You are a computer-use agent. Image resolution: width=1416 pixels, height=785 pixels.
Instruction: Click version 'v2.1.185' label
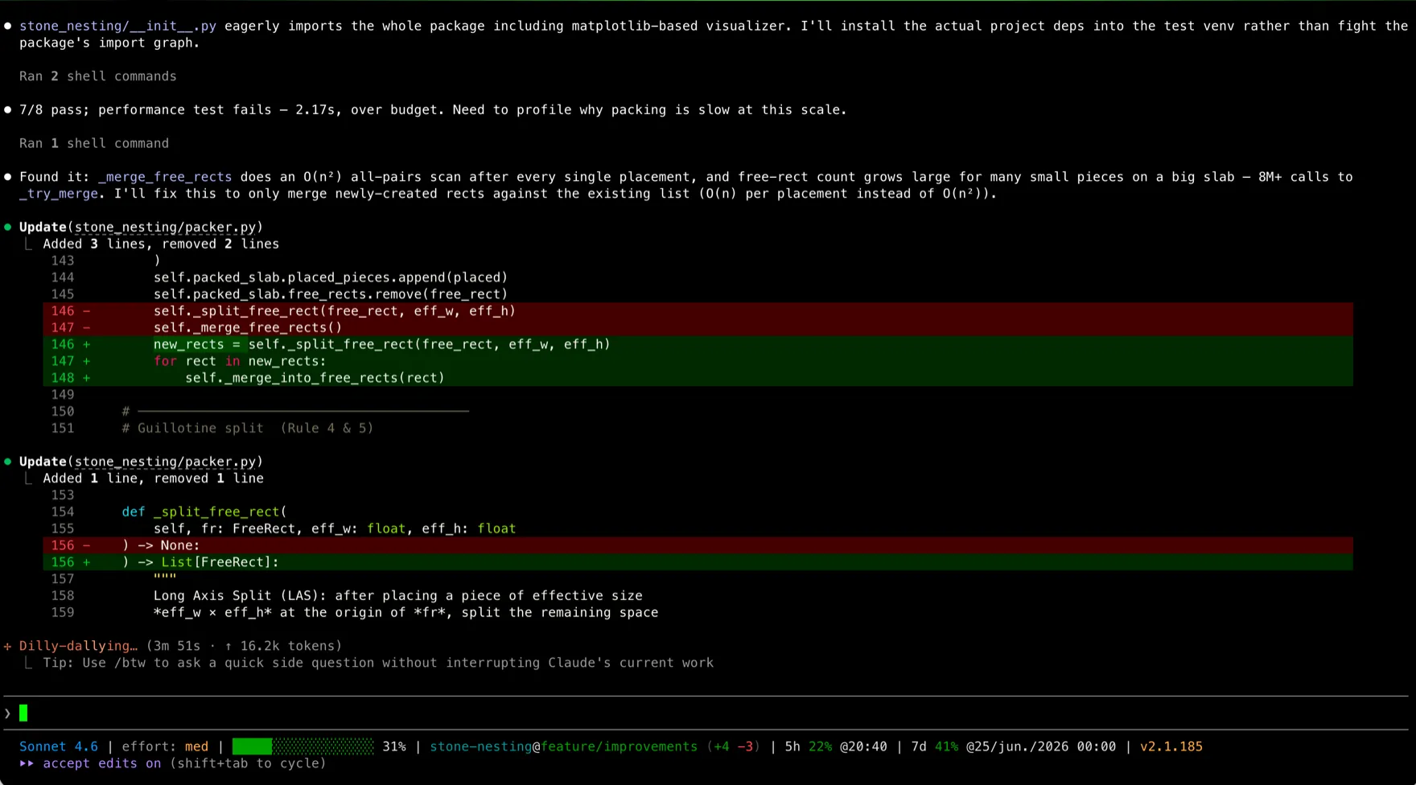tap(1171, 746)
